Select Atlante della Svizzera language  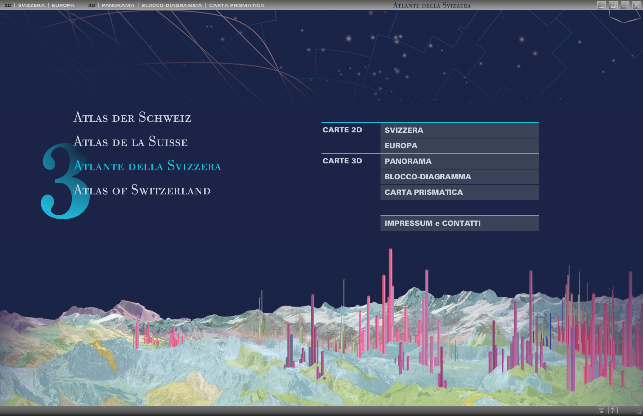pyautogui.click(x=148, y=166)
